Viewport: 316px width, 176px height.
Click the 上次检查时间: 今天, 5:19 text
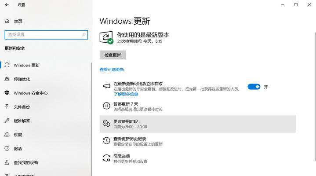[x=140, y=41]
